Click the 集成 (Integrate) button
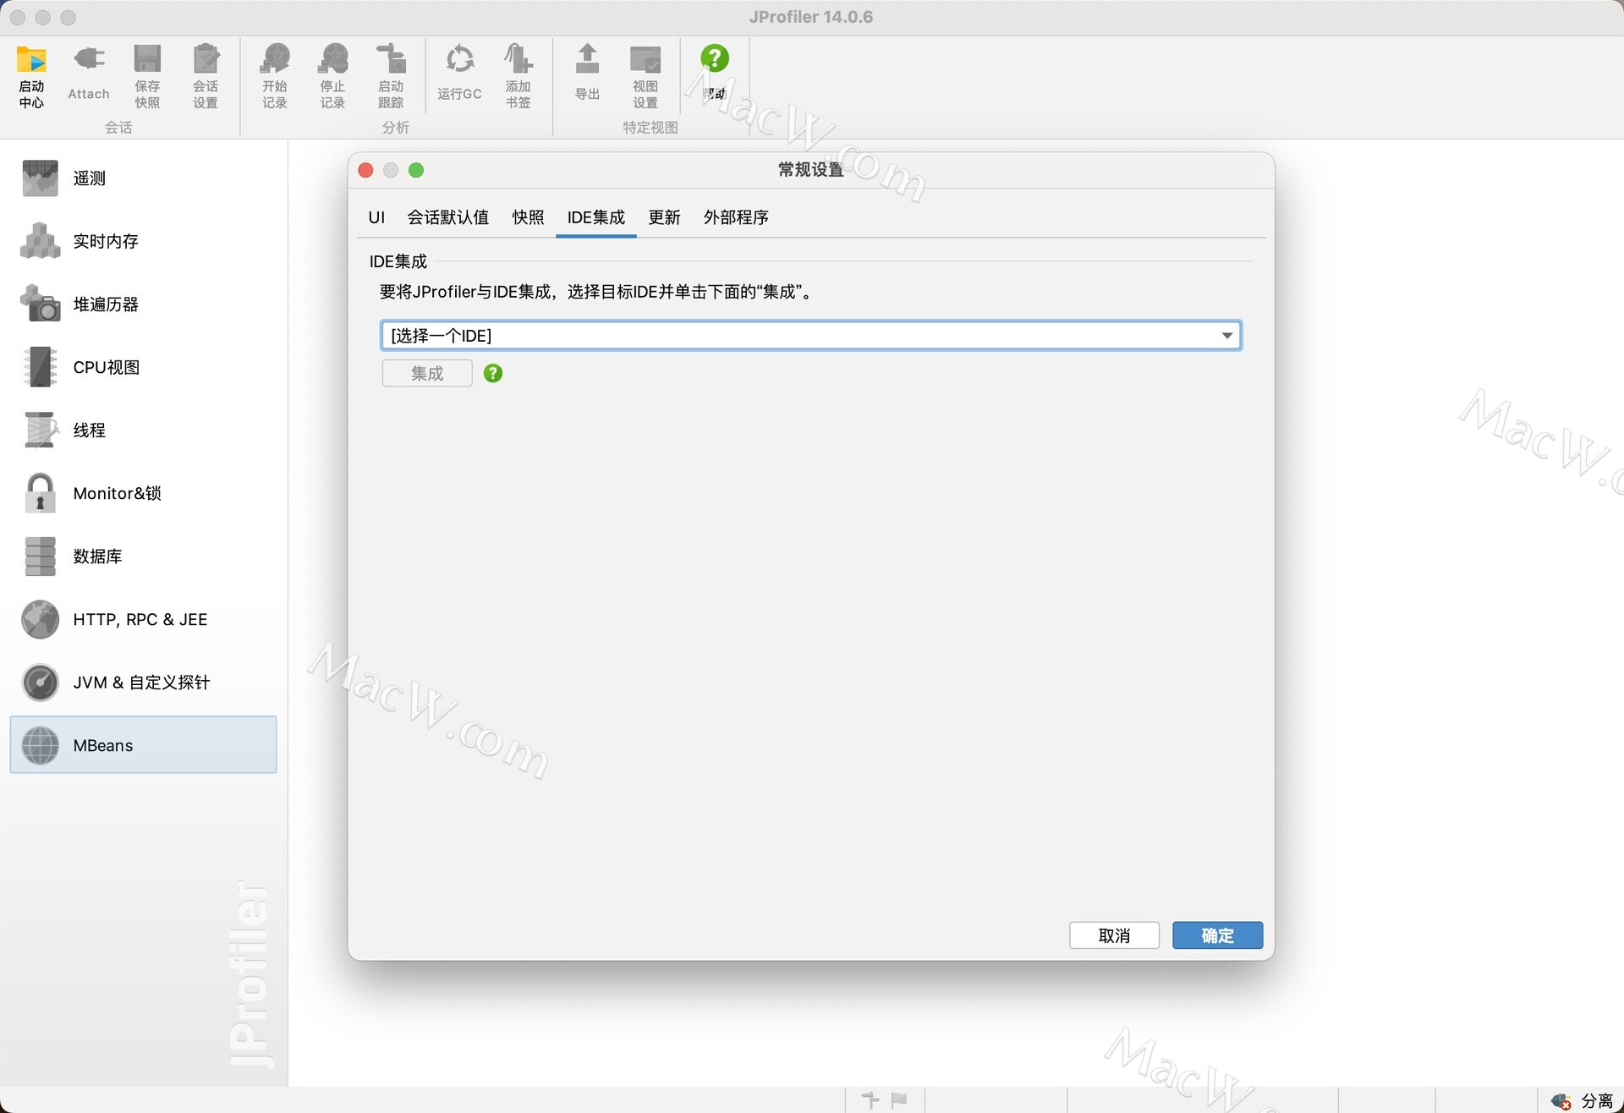Screen dimensions: 1624x1113 pyautogui.click(x=427, y=373)
